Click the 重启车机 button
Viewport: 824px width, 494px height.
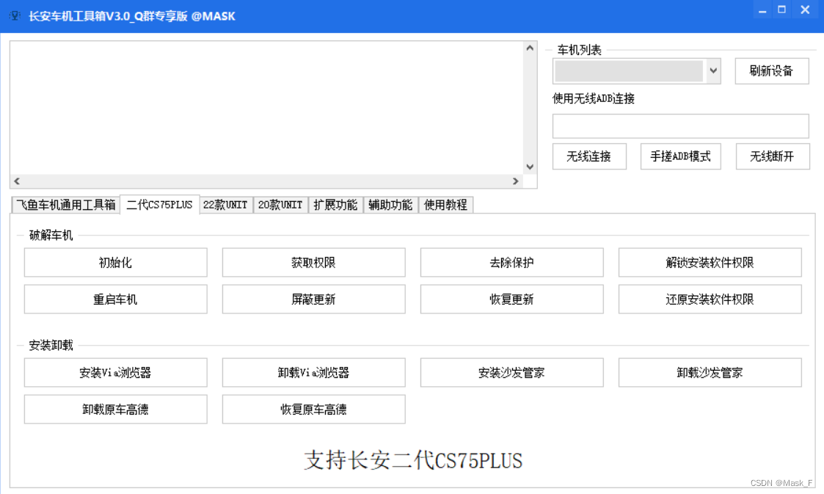pyautogui.click(x=116, y=299)
